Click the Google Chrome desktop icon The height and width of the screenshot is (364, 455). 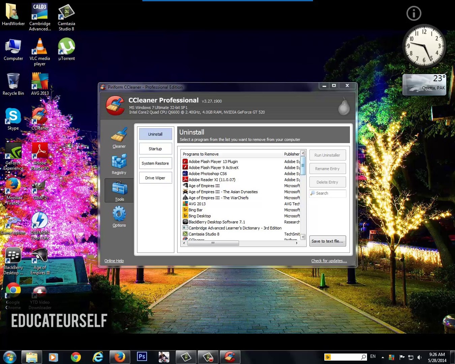[x=13, y=297]
